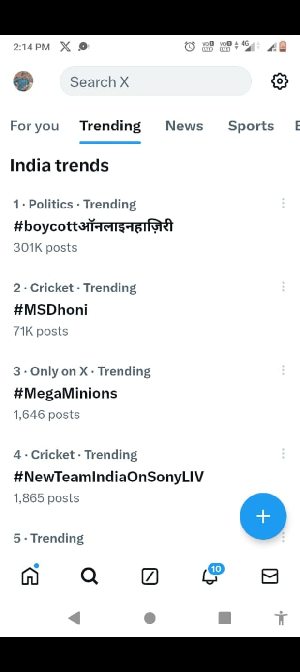The height and width of the screenshot is (672, 300).
Task: Open the #MSDhoni trending hashtag
Action: tap(51, 309)
